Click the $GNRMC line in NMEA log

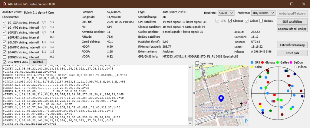point(65,75)
